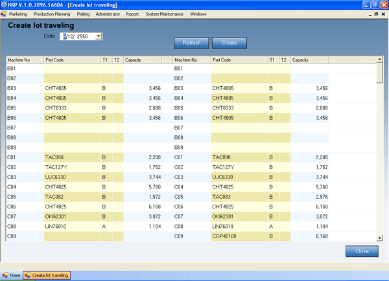Minimize the inner child window
The image size is (389, 281).
coord(368,14)
